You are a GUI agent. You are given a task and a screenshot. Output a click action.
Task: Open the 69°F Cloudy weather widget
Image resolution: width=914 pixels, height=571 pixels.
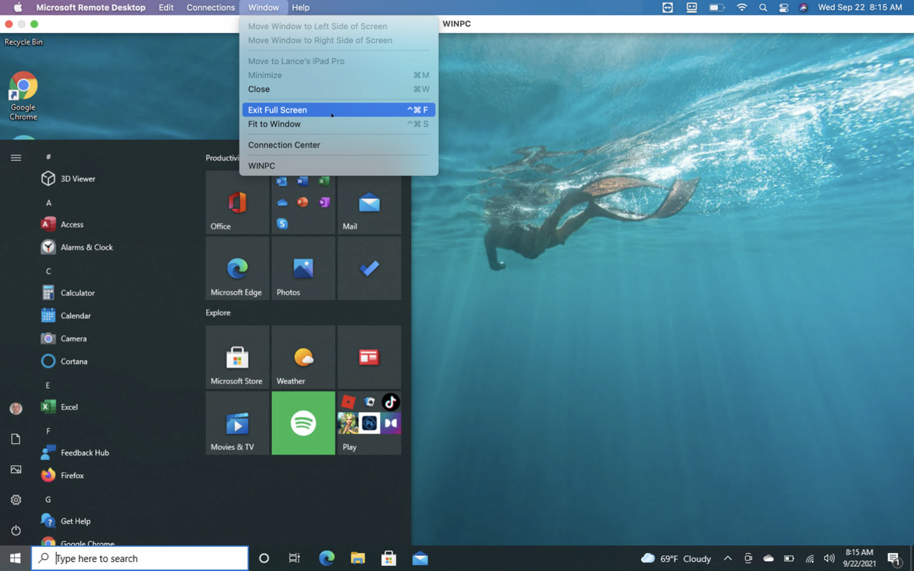(x=676, y=558)
